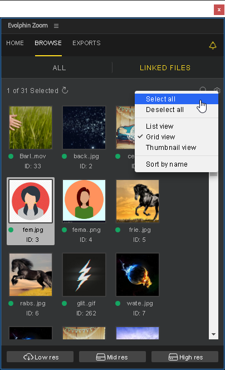This screenshot has height=370, width=225.
Task: Click the green status dot of glit..gif
Action: pos(65,304)
